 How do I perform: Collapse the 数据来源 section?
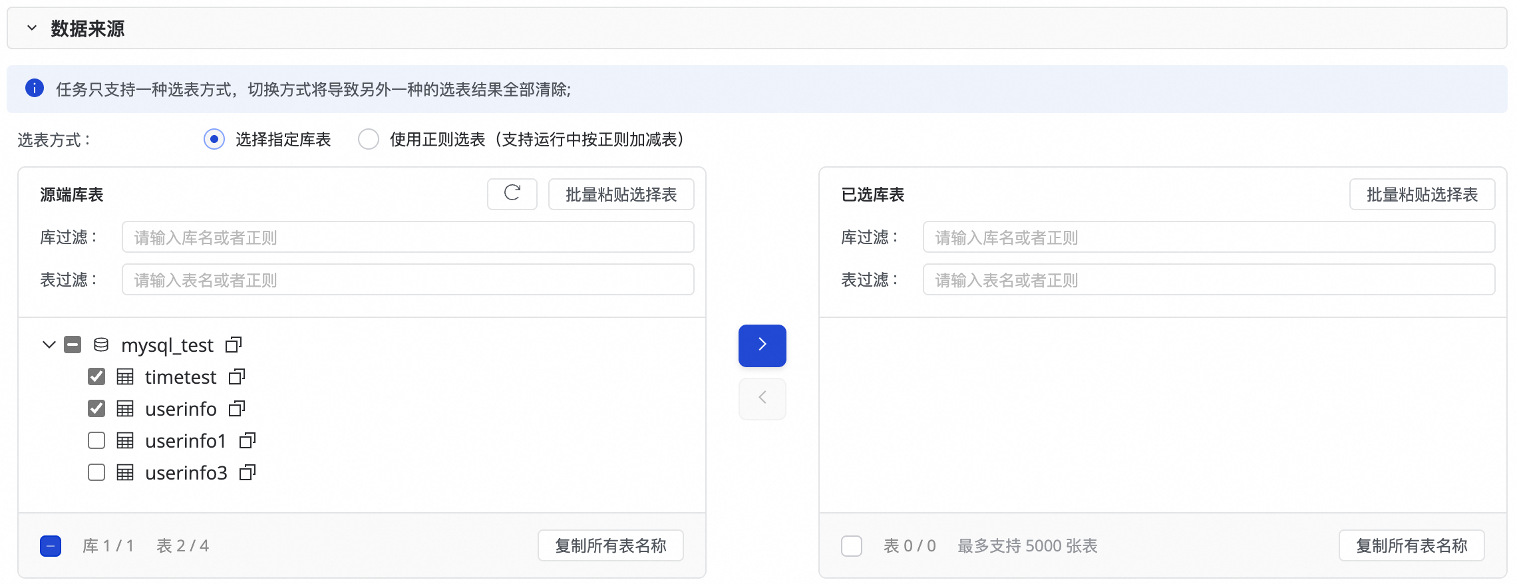click(x=31, y=28)
